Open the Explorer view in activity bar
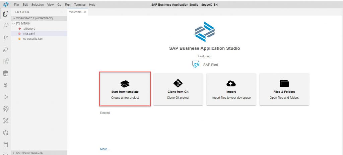This screenshot has width=343, height=155. click(x=6, y=14)
